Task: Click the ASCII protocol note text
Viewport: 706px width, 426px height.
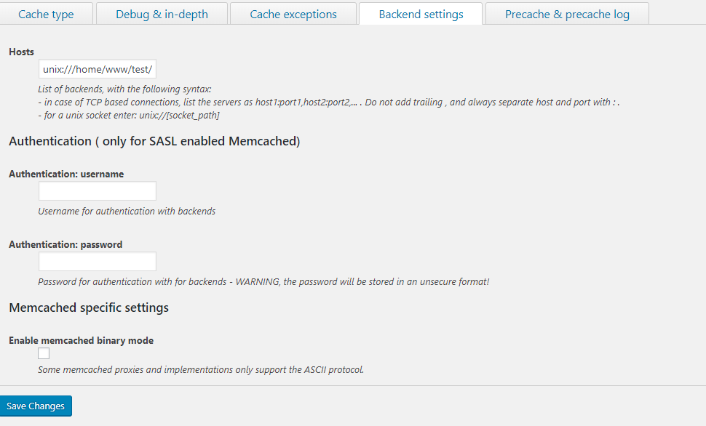Action: pyautogui.click(x=201, y=369)
